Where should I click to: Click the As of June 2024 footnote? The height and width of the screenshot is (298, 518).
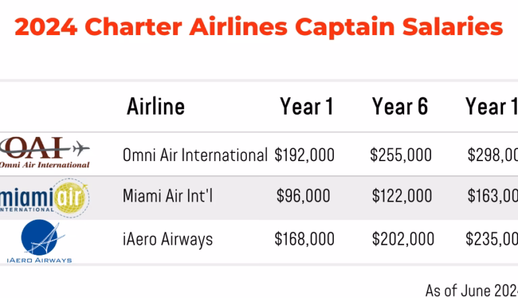[471, 290]
